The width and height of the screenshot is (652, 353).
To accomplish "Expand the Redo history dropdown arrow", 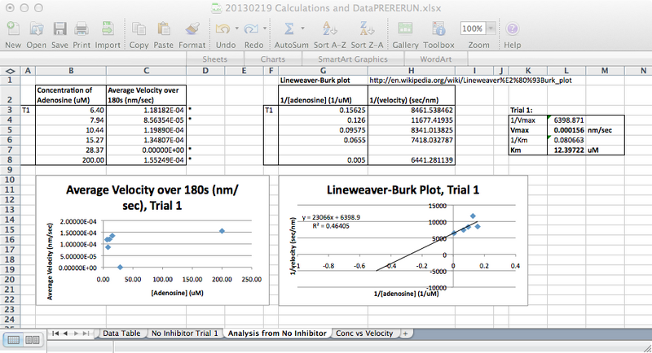I will click(263, 29).
